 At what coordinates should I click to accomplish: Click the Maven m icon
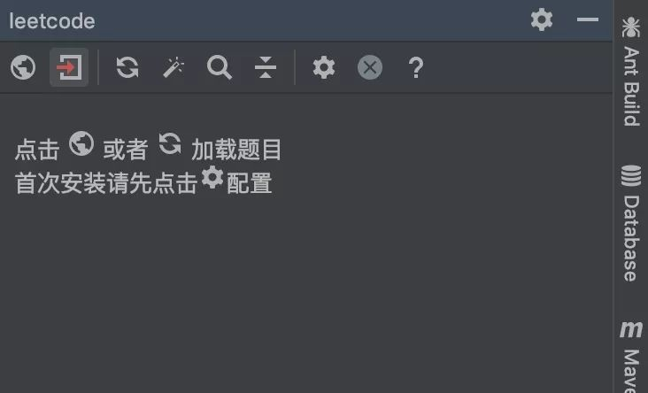(631, 329)
